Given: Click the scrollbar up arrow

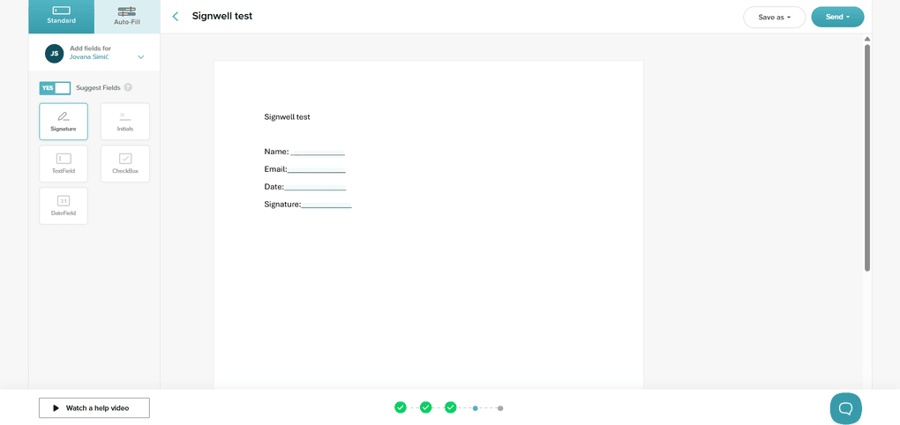Looking at the screenshot, I should (x=867, y=39).
